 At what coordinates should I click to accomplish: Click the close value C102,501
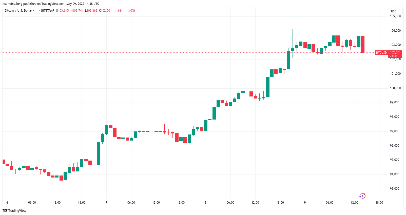pos(105,11)
